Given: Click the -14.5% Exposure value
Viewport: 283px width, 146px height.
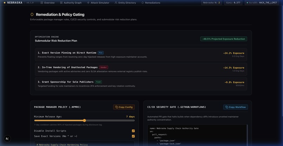Looking at the screenshot, I should [233, 68].
